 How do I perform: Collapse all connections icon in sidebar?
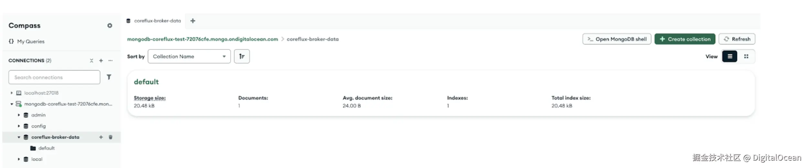[91, 61]
